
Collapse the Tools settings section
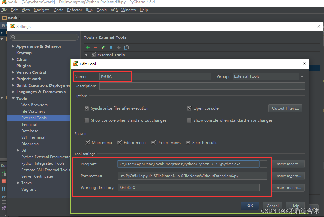point(13,98)
